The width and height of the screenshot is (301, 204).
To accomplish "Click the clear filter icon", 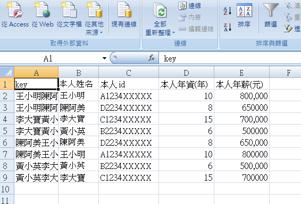I will 288,6.
